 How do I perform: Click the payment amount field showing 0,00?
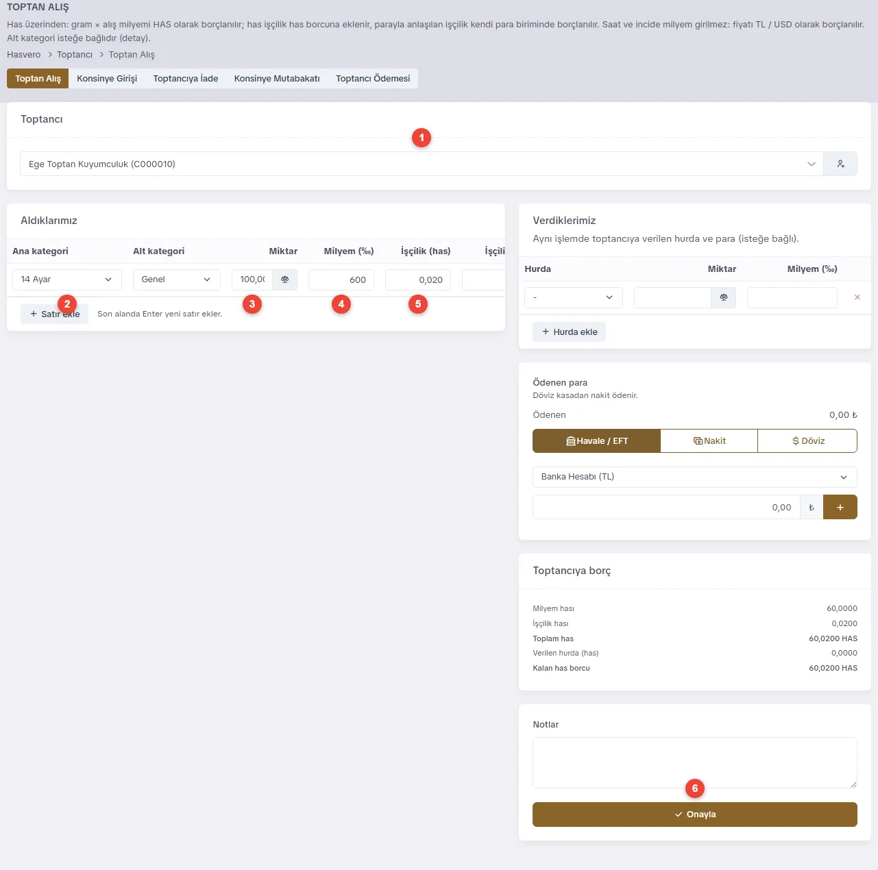point(666,507)
